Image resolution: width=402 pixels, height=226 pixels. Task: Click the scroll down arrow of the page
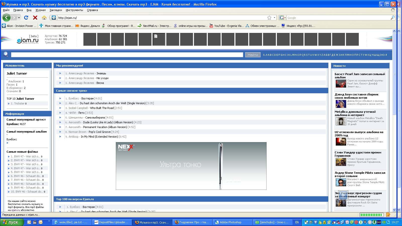pos(394,210)
